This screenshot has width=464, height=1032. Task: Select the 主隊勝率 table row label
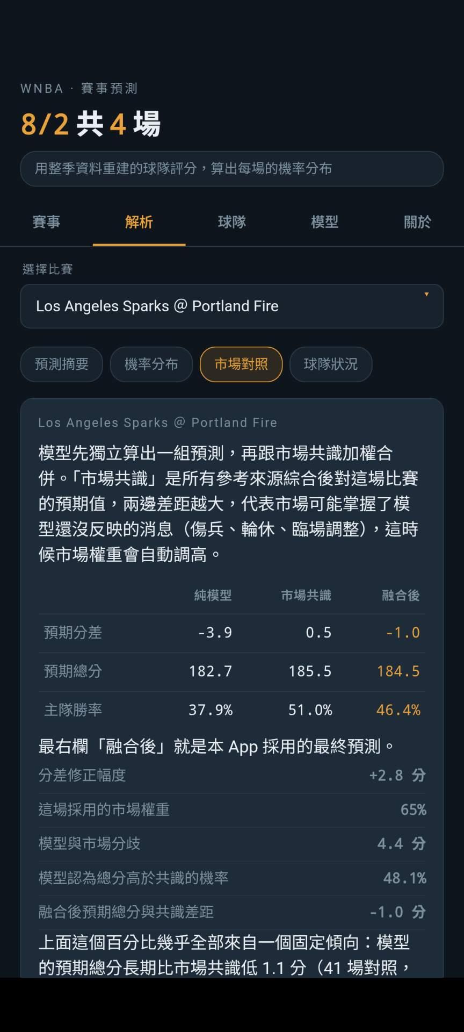click(x=73, y=710)
